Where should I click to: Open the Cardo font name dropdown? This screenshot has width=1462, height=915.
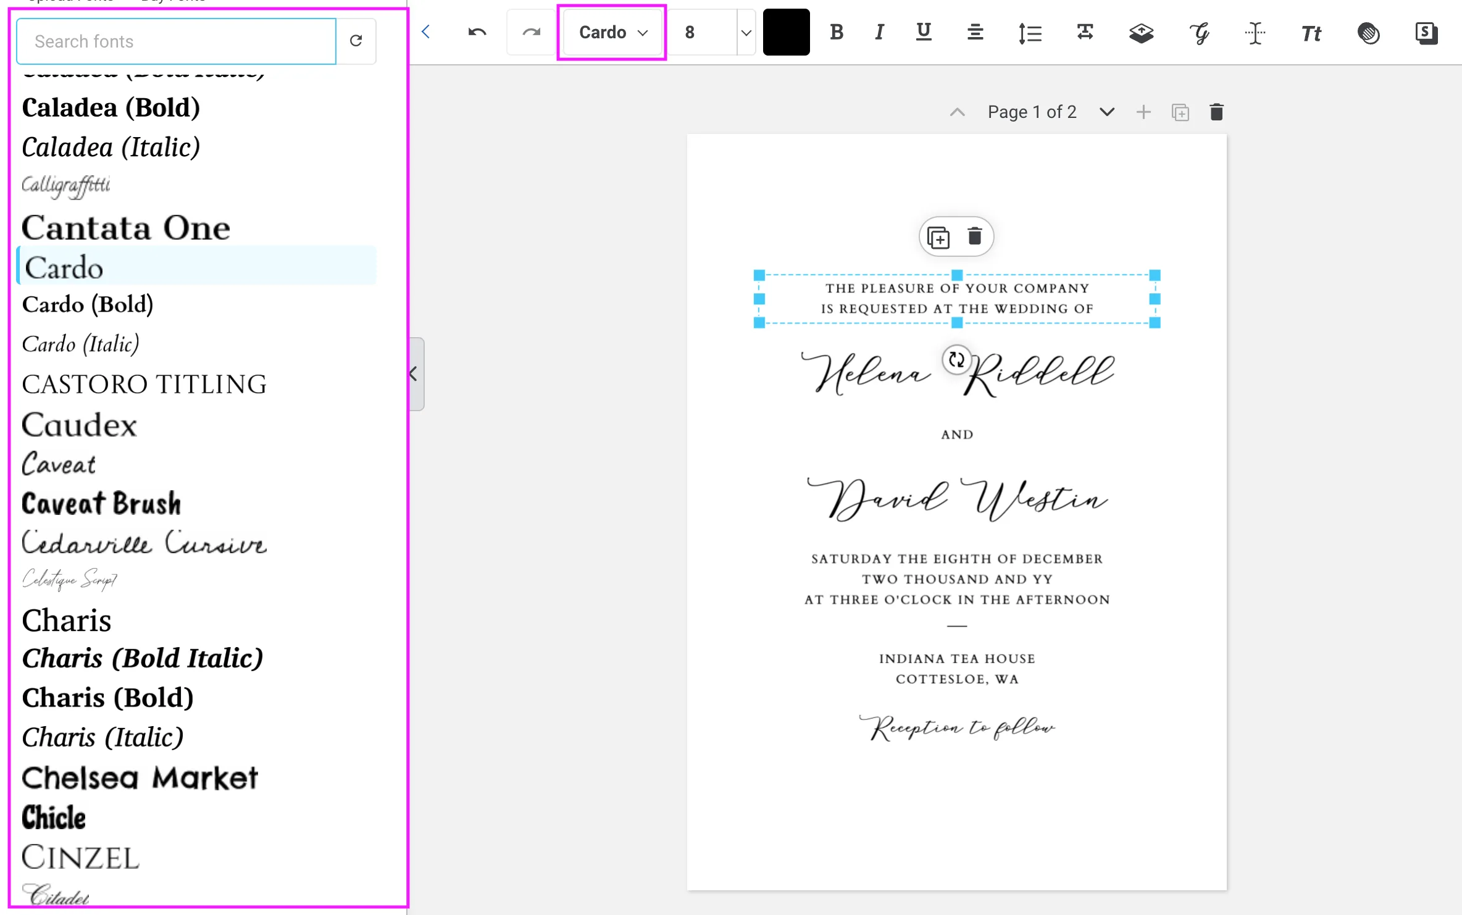click(x=611, y=32)
